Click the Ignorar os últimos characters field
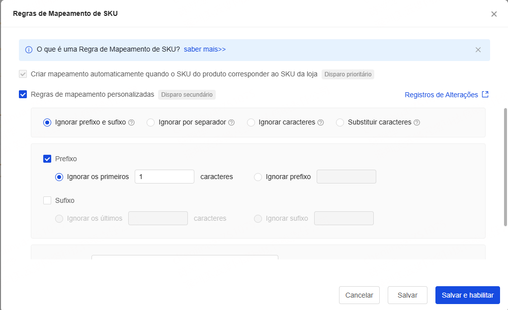 (x=158, y=218)
